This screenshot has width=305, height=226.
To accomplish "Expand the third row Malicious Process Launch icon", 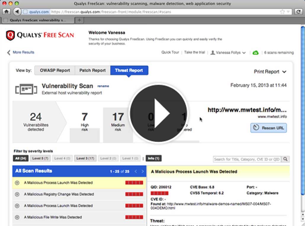I will point(17,206).
